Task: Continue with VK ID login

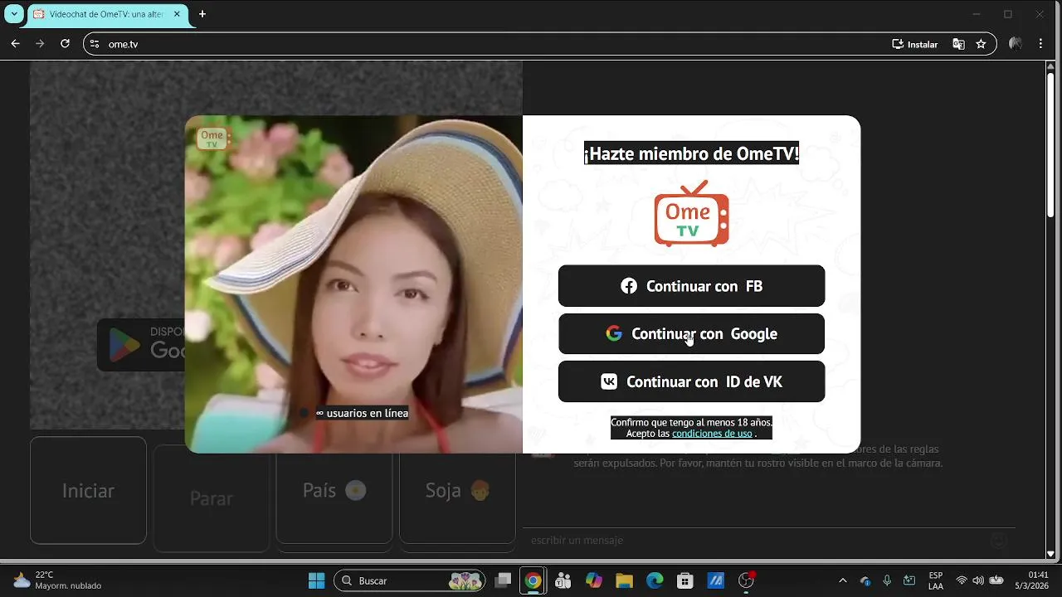Action: (x=691, y=381)
